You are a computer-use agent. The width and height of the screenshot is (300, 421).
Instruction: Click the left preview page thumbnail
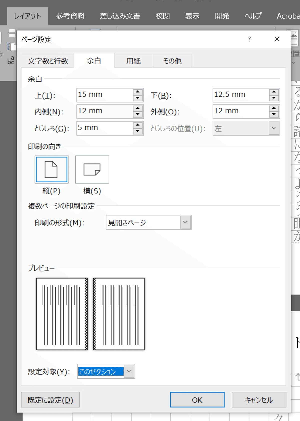[x=62, y=314]
